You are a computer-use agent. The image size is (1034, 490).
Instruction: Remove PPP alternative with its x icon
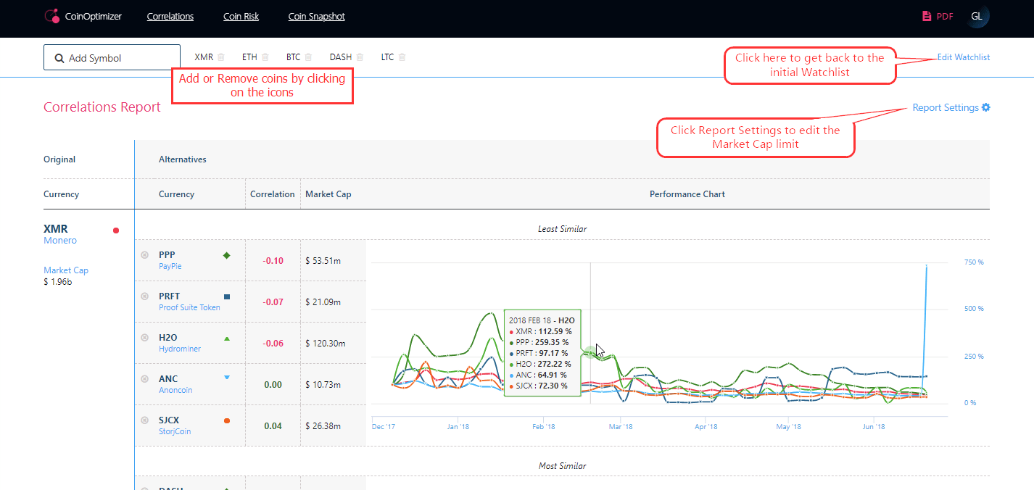pos(144,255)
